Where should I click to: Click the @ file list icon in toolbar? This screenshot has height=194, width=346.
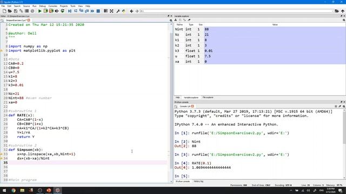(x=32, y=11)
